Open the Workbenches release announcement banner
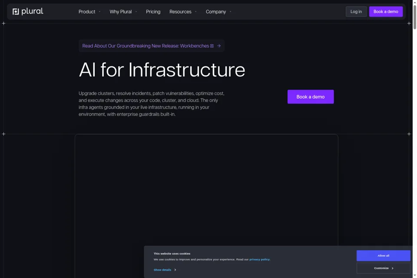Viewport: 417px width, 278px height. point(151,46)
